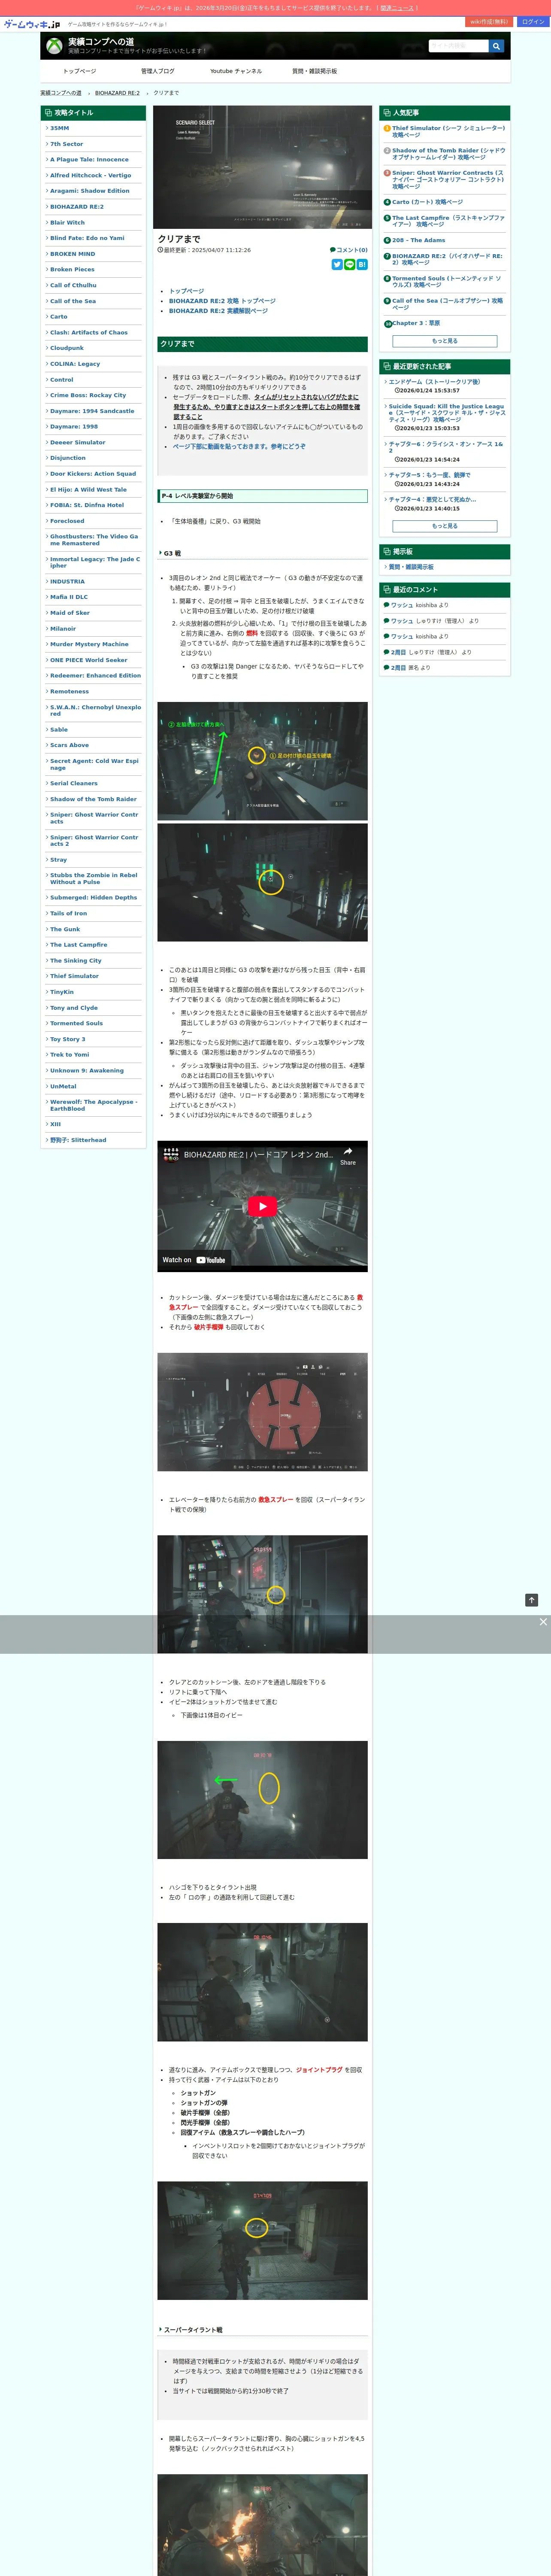Open 質問・雑談掲示板 link in 掲示板 panel
Viewport: 551px width, 2576px height.
411,567
